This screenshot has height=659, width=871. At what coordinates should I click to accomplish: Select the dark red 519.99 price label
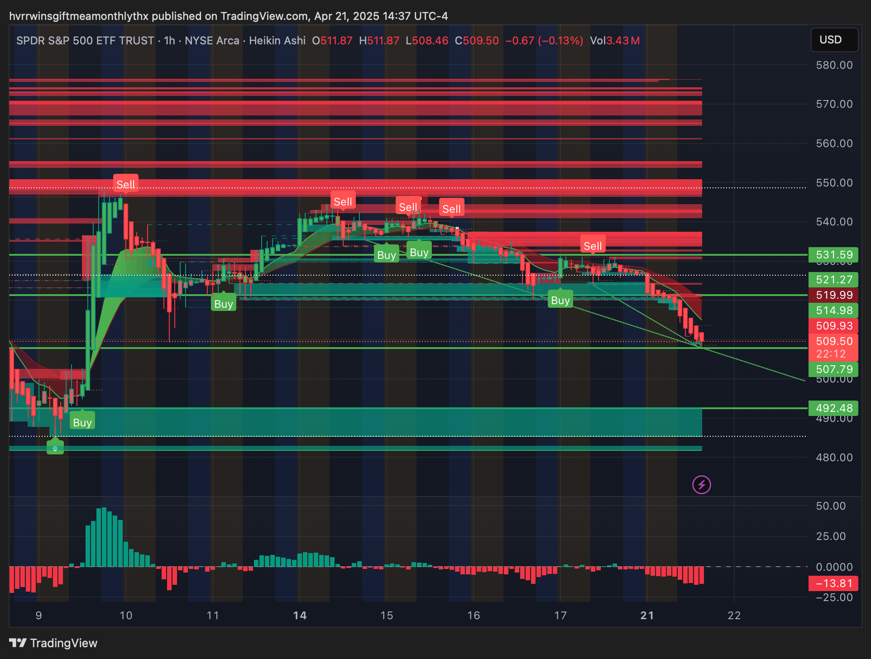coord(833,295)
